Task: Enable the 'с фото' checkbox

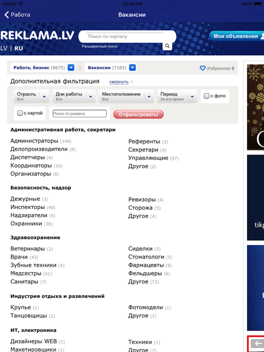Action: pos(206,96)
